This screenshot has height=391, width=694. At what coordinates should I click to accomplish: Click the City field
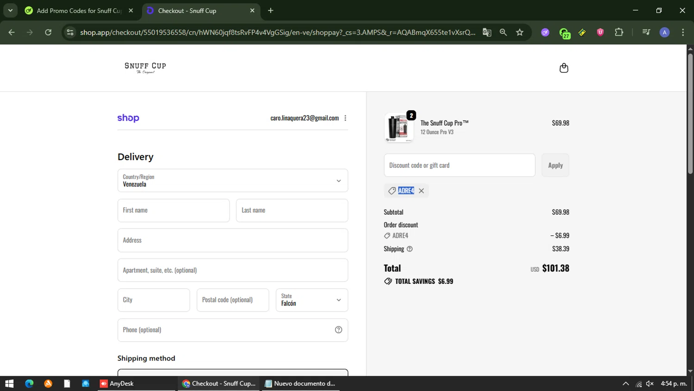154,300
